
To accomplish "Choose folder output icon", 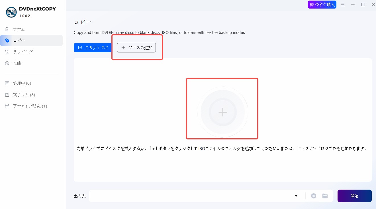I will coord(325,196).
